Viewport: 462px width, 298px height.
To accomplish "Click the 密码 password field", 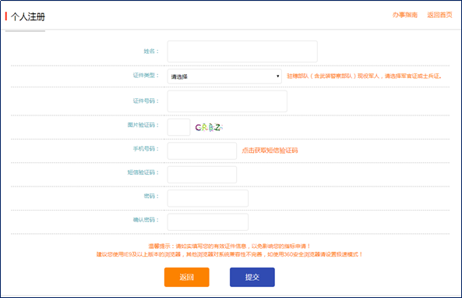I will [x=208, y=198].
